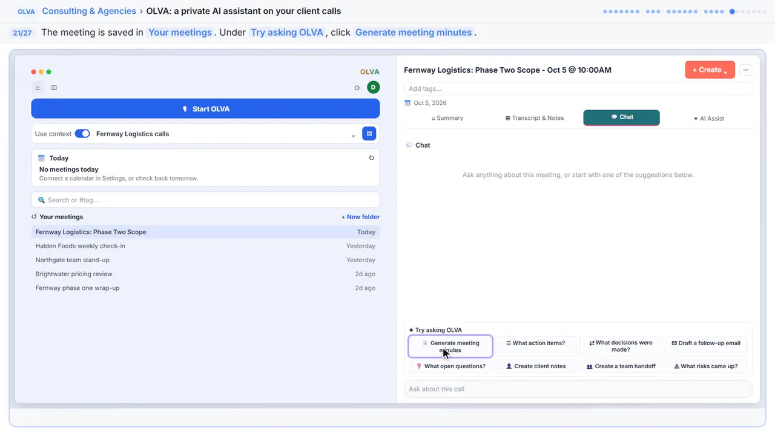Click the Ask about this call field
Viewport: 775px width, 436px height.
point(578,389)
